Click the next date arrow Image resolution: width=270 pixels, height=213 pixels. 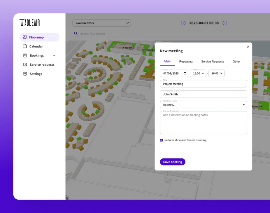click(225, 23)
